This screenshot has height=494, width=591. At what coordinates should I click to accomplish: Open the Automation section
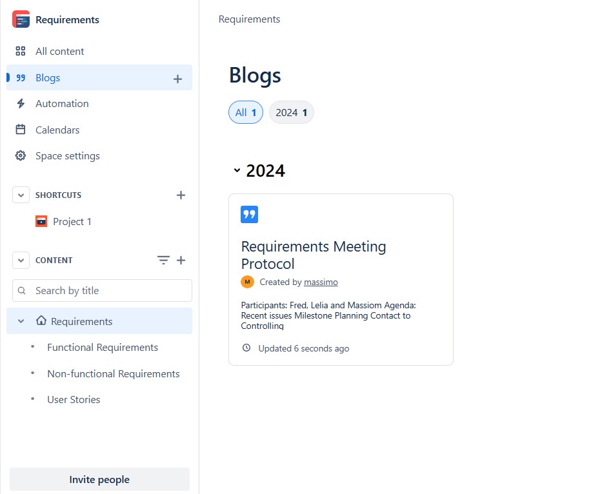[62, 104]
